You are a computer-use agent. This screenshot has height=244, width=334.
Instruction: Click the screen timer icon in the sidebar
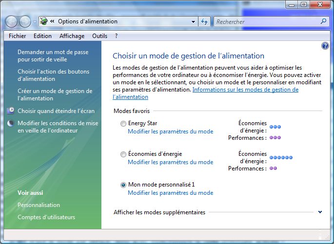(10, 111)
